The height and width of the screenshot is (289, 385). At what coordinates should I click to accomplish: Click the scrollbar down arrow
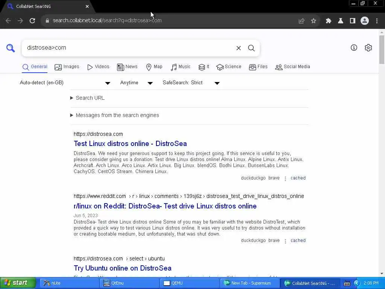(x=382, y=274)
